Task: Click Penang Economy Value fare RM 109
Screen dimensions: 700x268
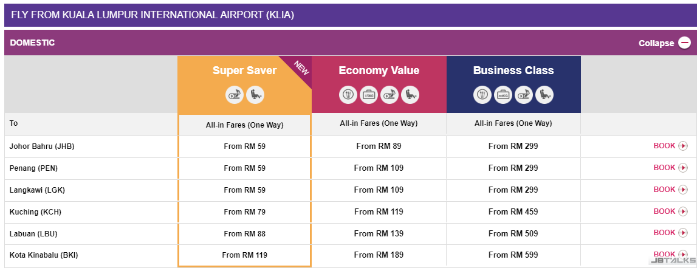Action: [x=379, y=168]
